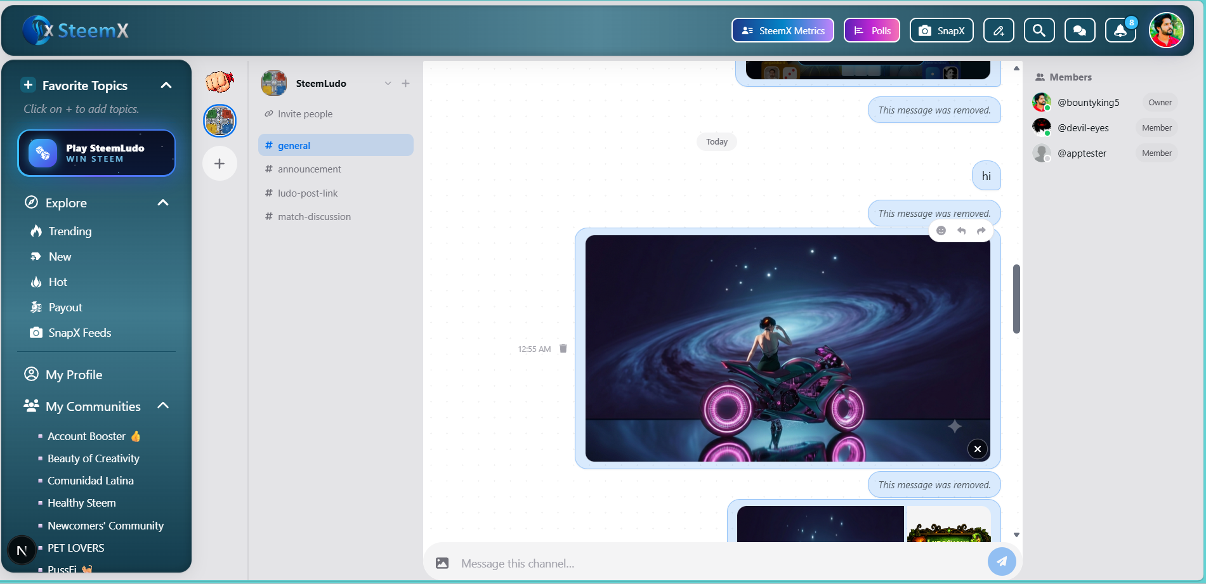The width and height of the screenshot is (1206, 584).
Task: Collapse the Favorite Topics section
Action: [166, 85]
